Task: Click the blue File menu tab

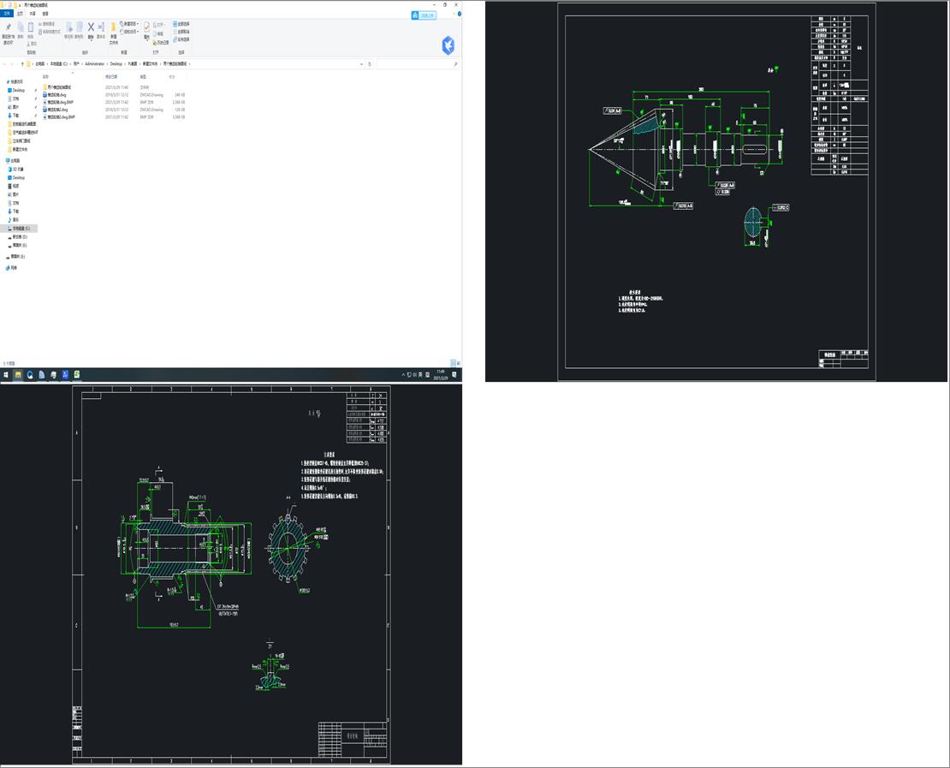Action: 8,14
